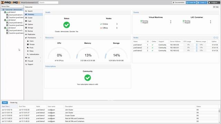Select local-lvm storage under pve6-demo3
This screenshot has height=124, width=221.
tap(16, 33)
